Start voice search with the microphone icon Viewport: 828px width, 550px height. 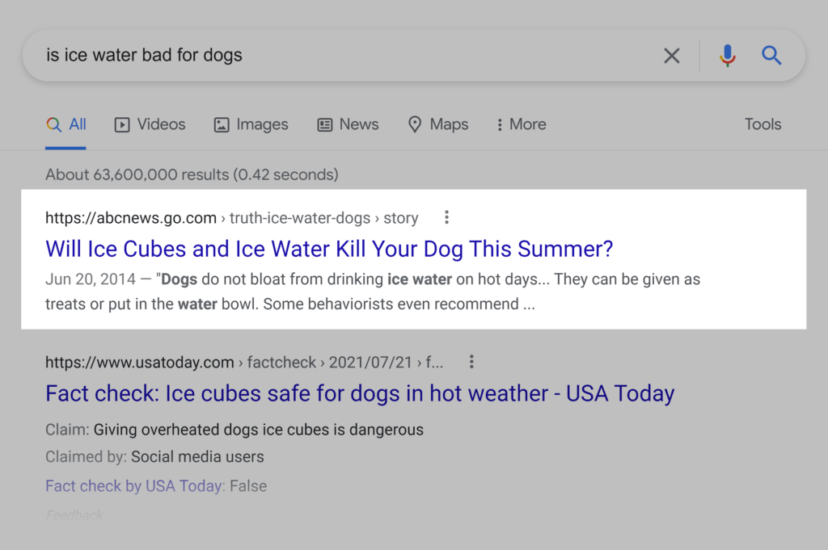(727, 56)
